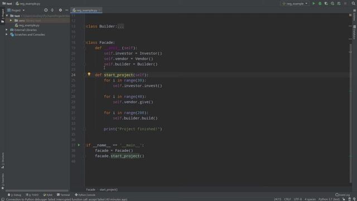Open the Python Console tool window
This screenshot has height=201, width=357.
(85, 195)
